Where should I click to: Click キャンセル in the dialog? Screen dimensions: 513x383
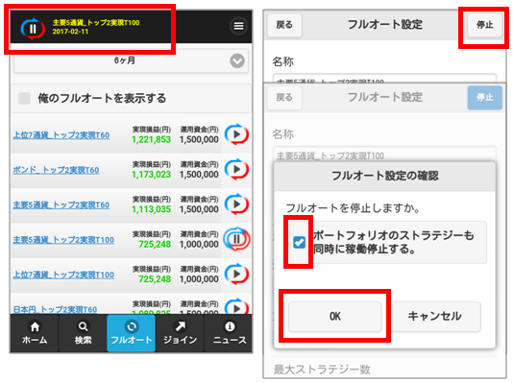click(x=434, y=317)
